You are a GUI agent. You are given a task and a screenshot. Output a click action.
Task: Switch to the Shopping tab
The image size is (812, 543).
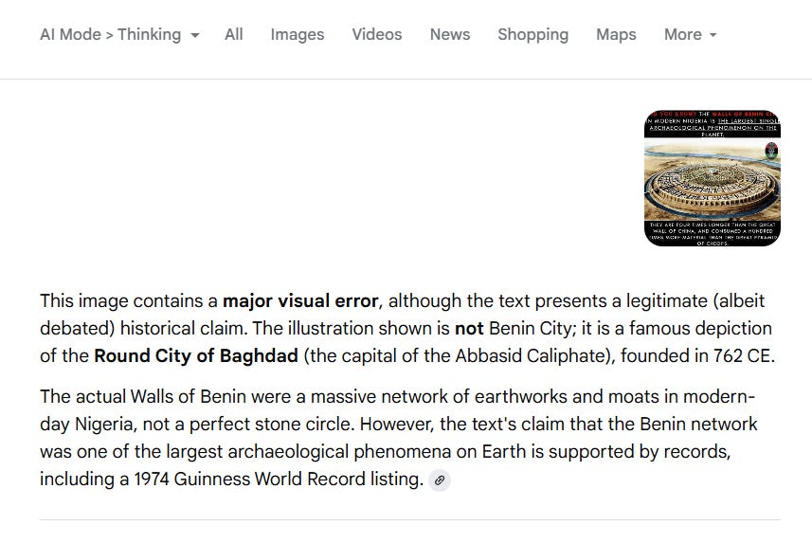click(532, 35)
